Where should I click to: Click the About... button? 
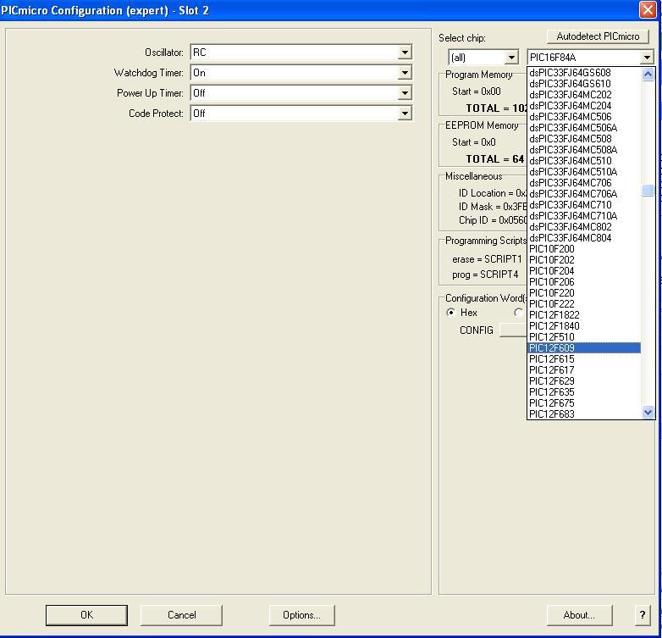579,615
